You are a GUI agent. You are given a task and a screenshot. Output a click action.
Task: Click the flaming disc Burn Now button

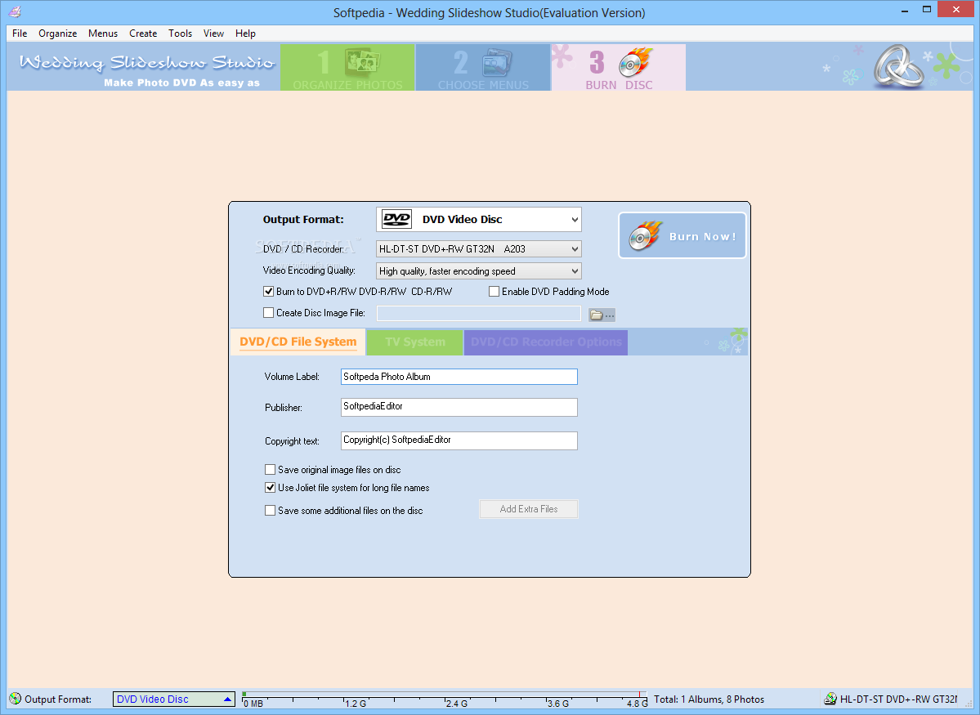[682, 235]
